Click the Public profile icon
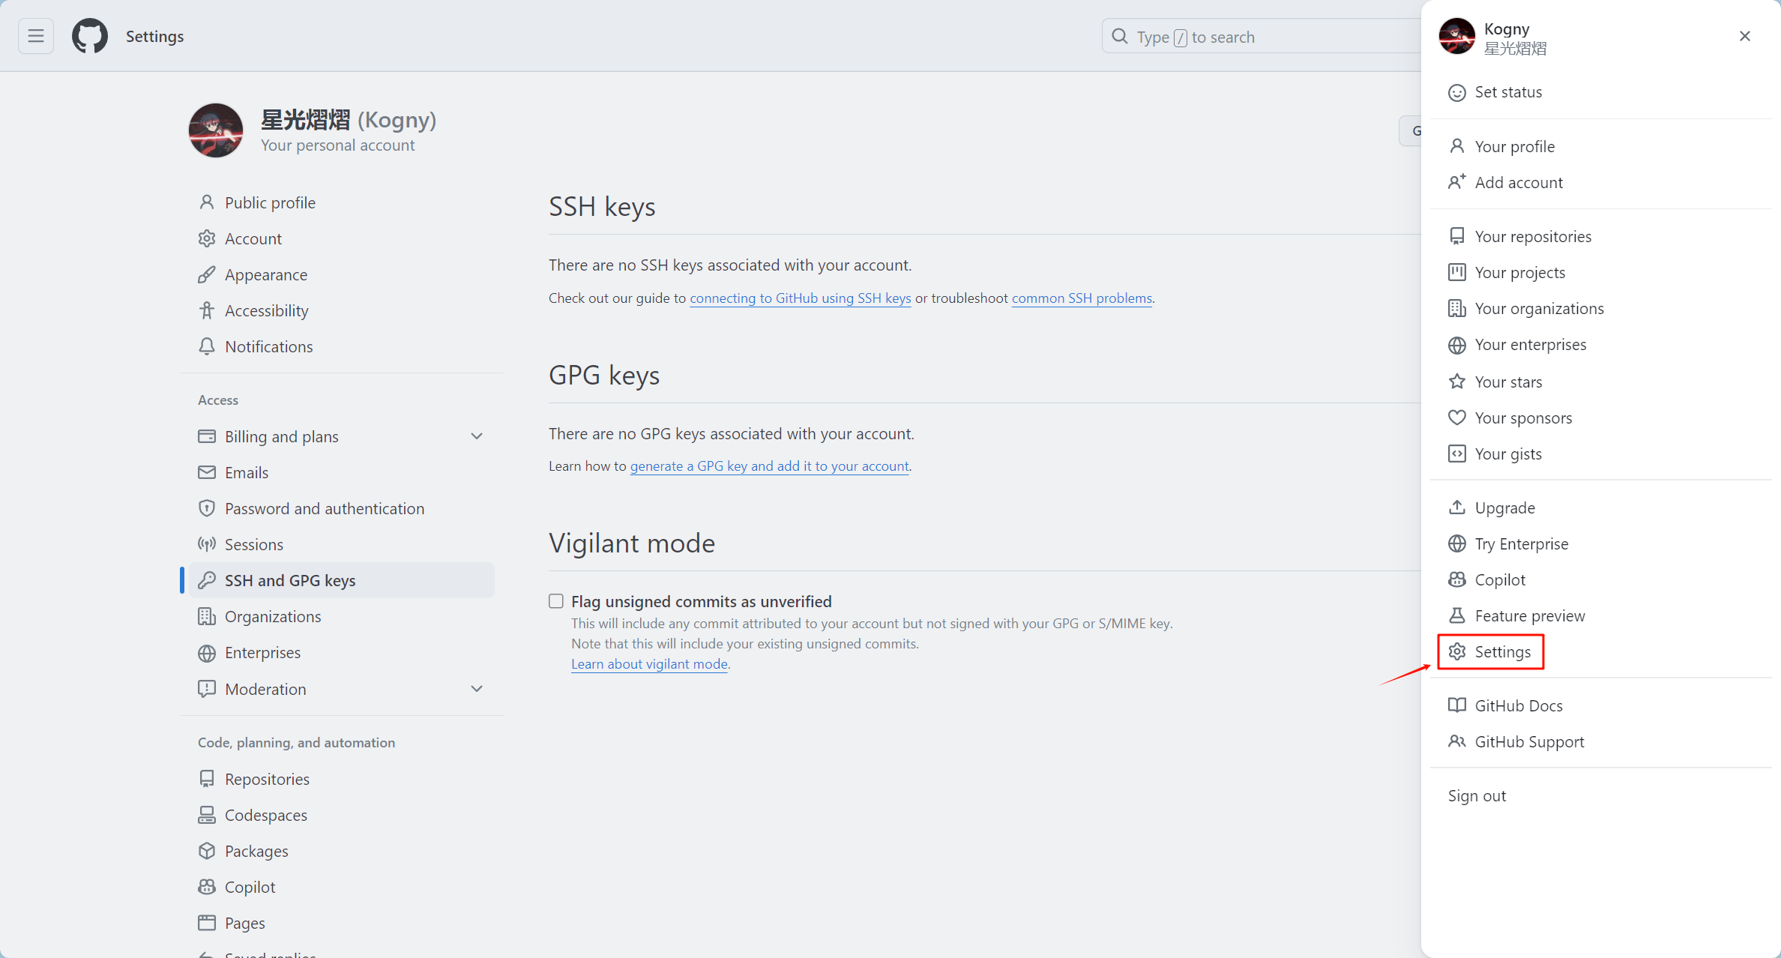 [x=205, y=202]
